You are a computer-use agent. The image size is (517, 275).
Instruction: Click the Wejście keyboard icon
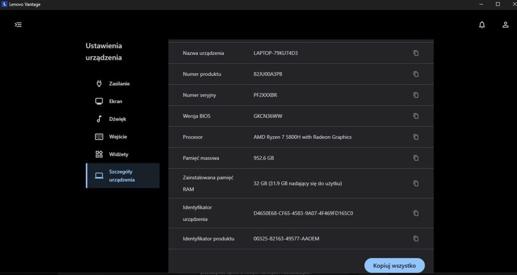(99, 136)
